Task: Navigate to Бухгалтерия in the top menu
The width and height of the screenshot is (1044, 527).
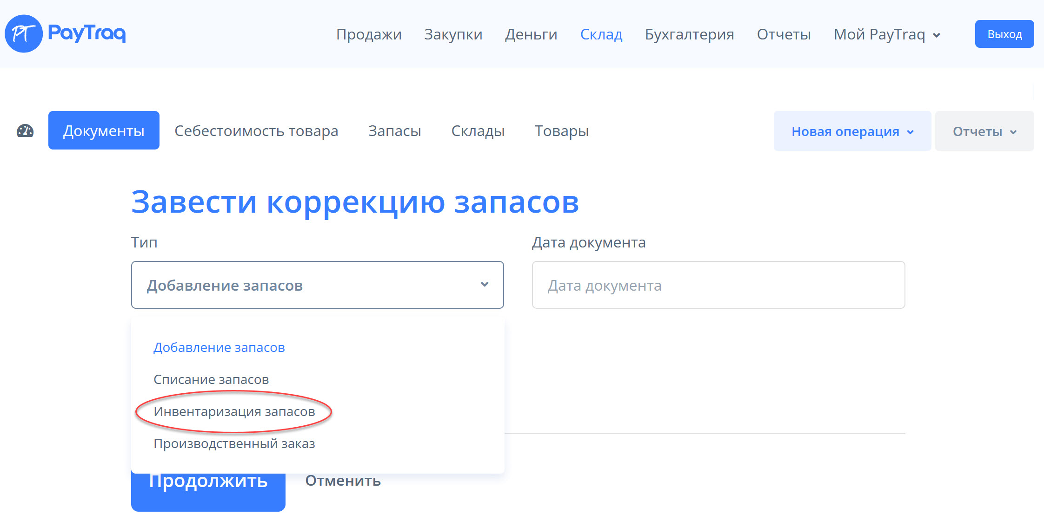Action: click(x=689, y=34)
